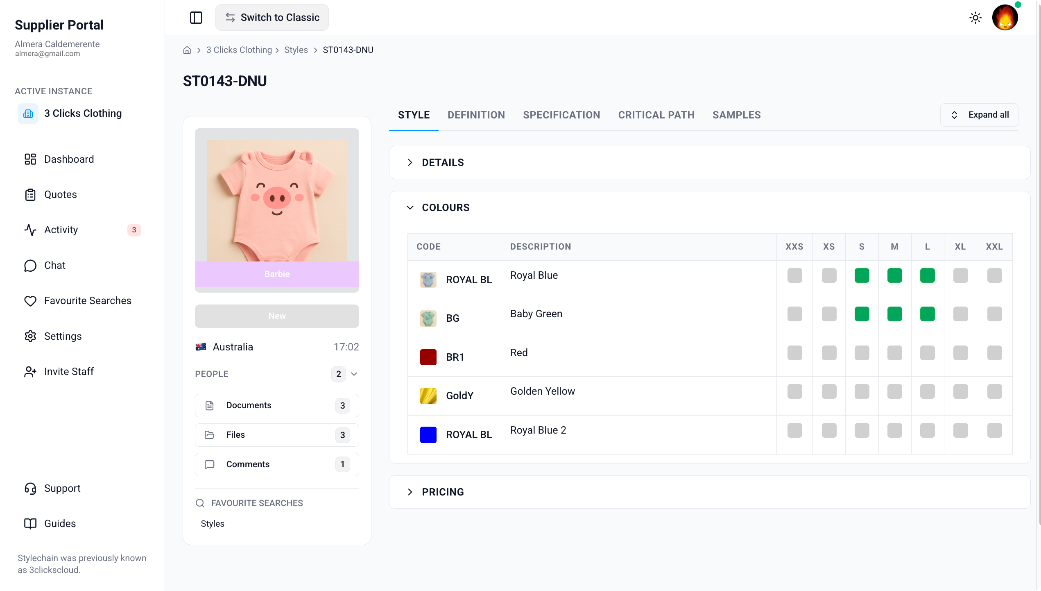Enable size XL for Golden Yellow

[x=960, y=391]
